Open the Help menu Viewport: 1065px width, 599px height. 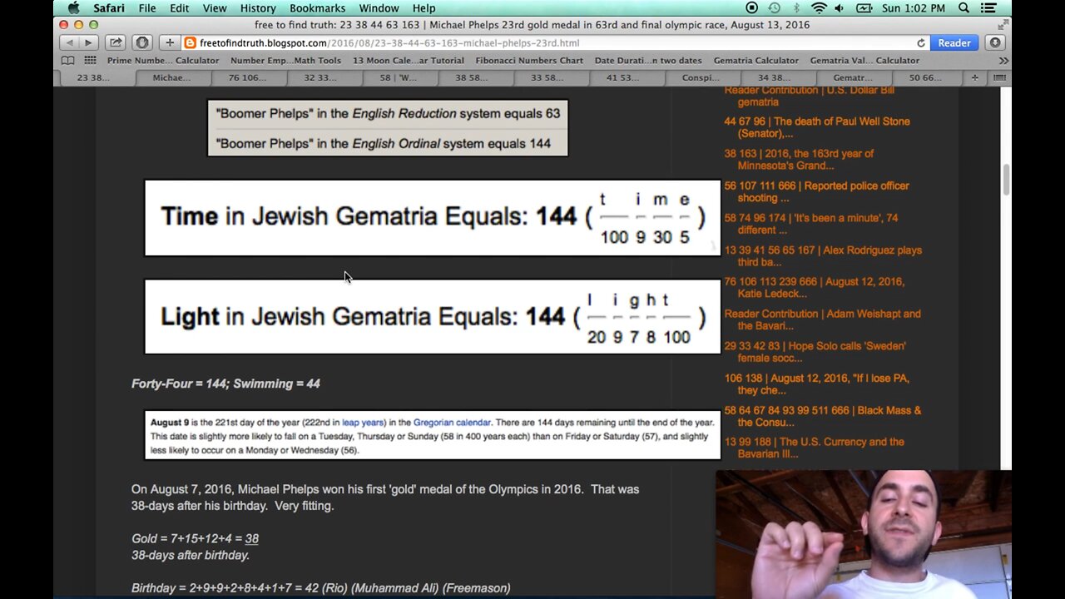(424, 8)
